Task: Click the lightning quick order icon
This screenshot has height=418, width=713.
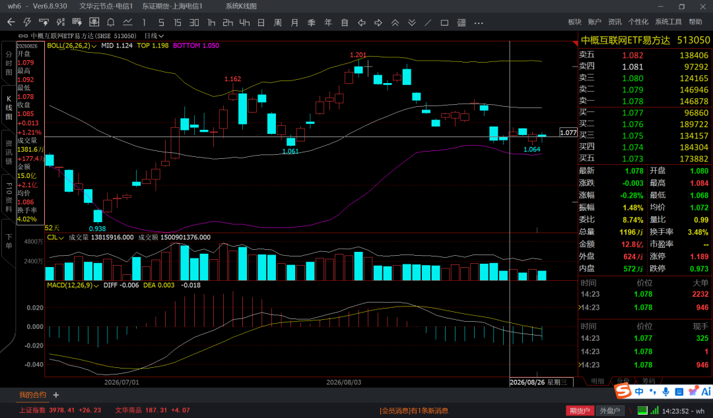Action: 27,22
